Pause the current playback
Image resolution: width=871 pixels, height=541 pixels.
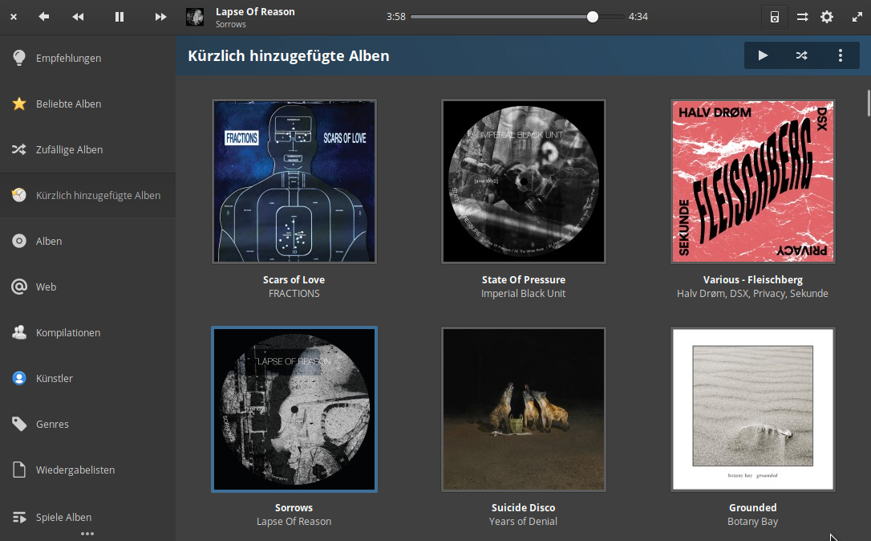tap(120, 17)
